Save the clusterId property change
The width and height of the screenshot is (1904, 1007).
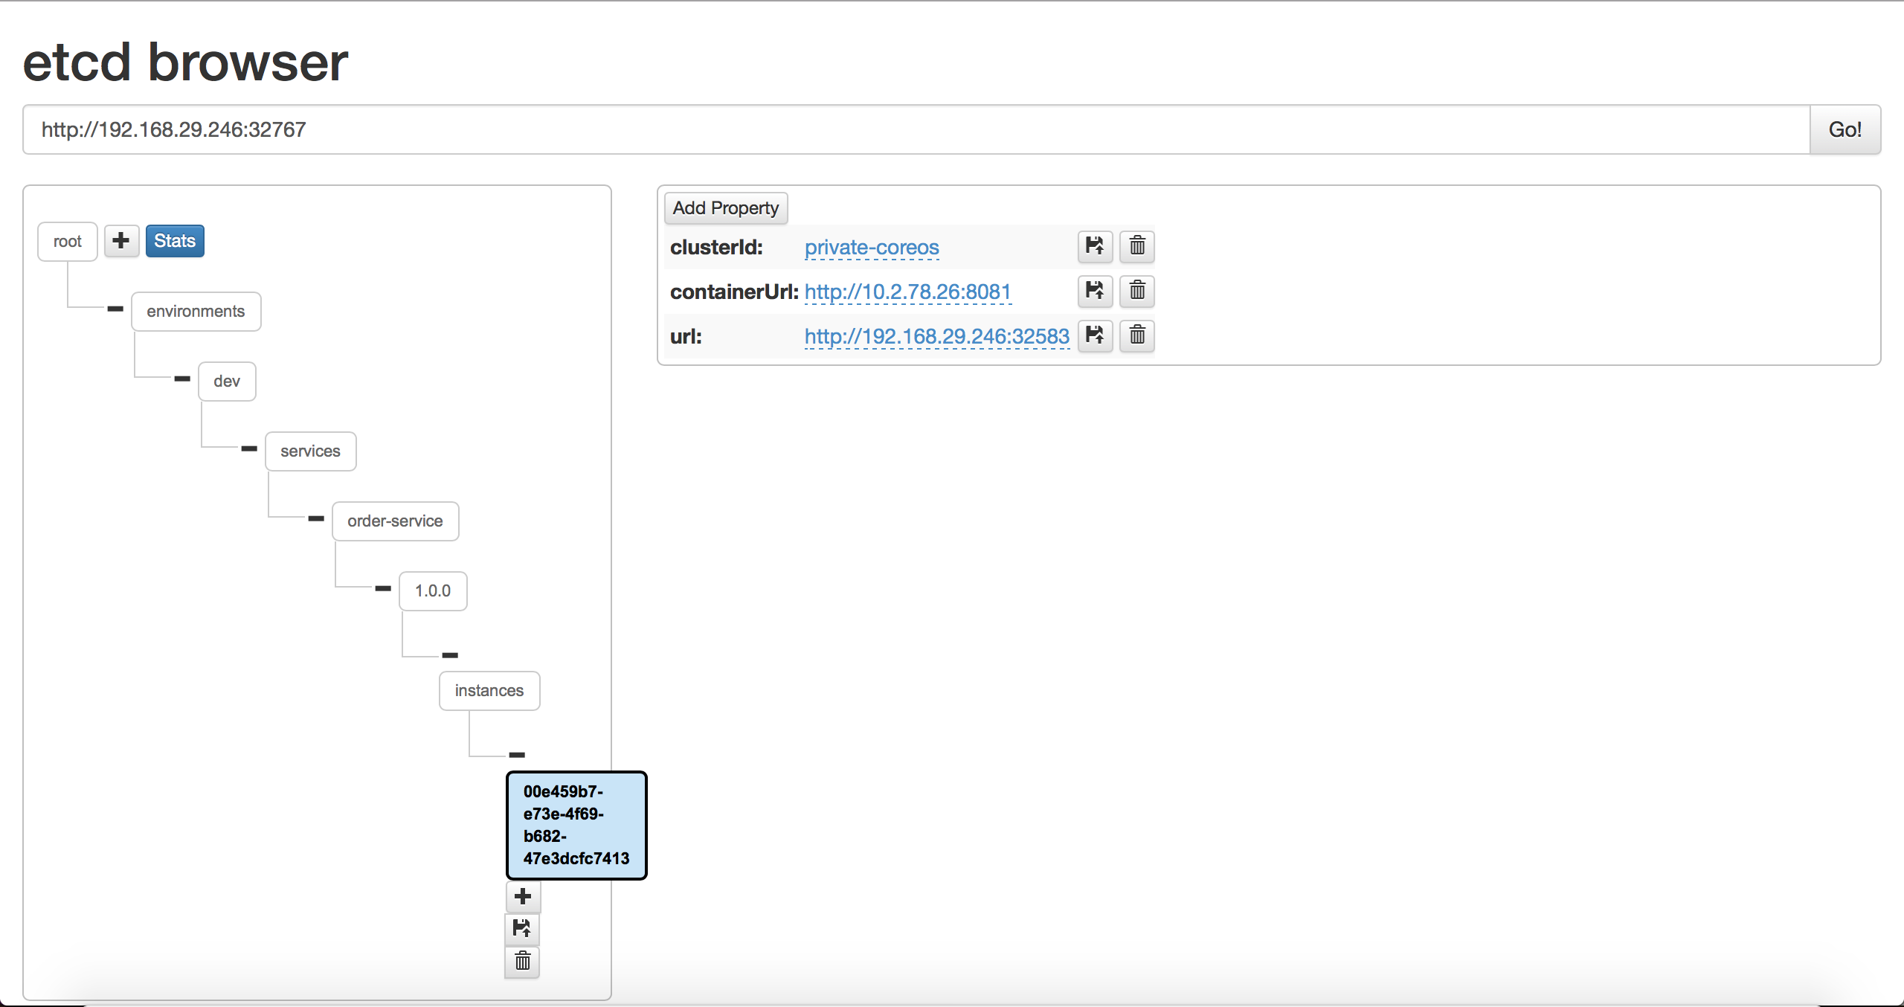click(x=1093, y=247)
